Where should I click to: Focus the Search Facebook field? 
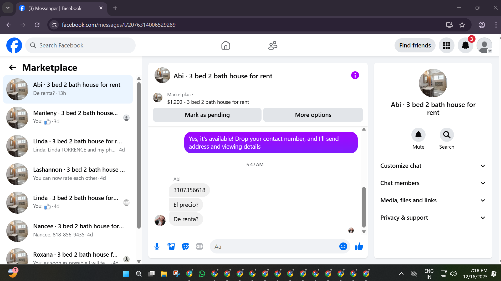pos(80,45)
